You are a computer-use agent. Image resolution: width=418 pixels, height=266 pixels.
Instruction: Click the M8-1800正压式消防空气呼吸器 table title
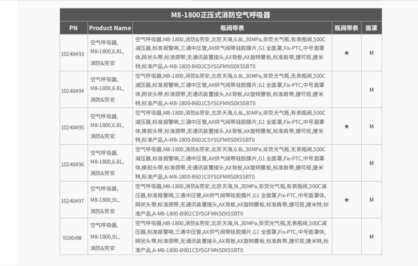(221, 15)
